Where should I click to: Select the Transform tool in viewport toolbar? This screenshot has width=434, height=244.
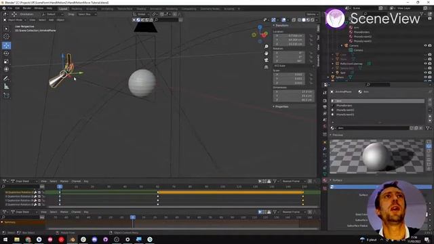(x=6, y=69)
